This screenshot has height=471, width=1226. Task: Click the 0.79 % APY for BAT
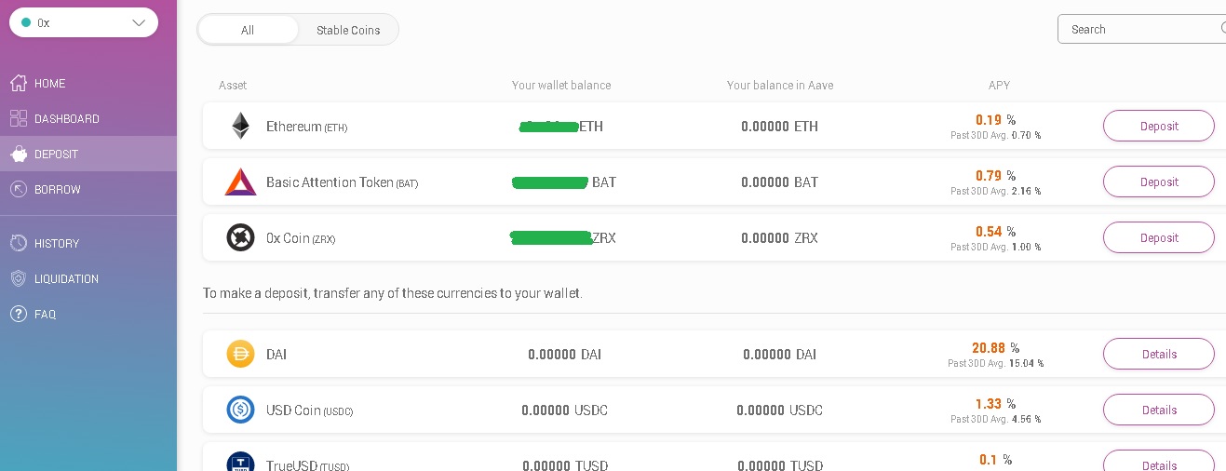pyautogui.click(x=995, y=175)
